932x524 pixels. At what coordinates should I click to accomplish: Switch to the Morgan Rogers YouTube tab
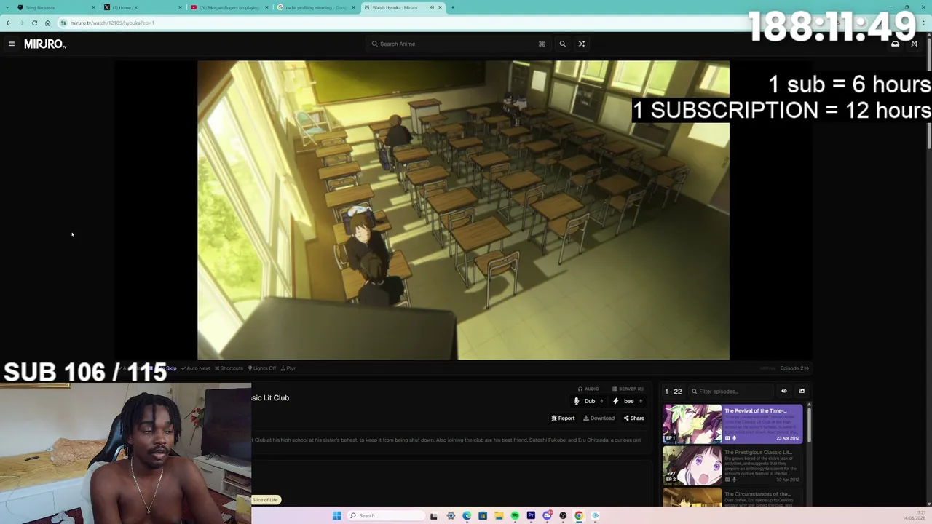point(229,7)
